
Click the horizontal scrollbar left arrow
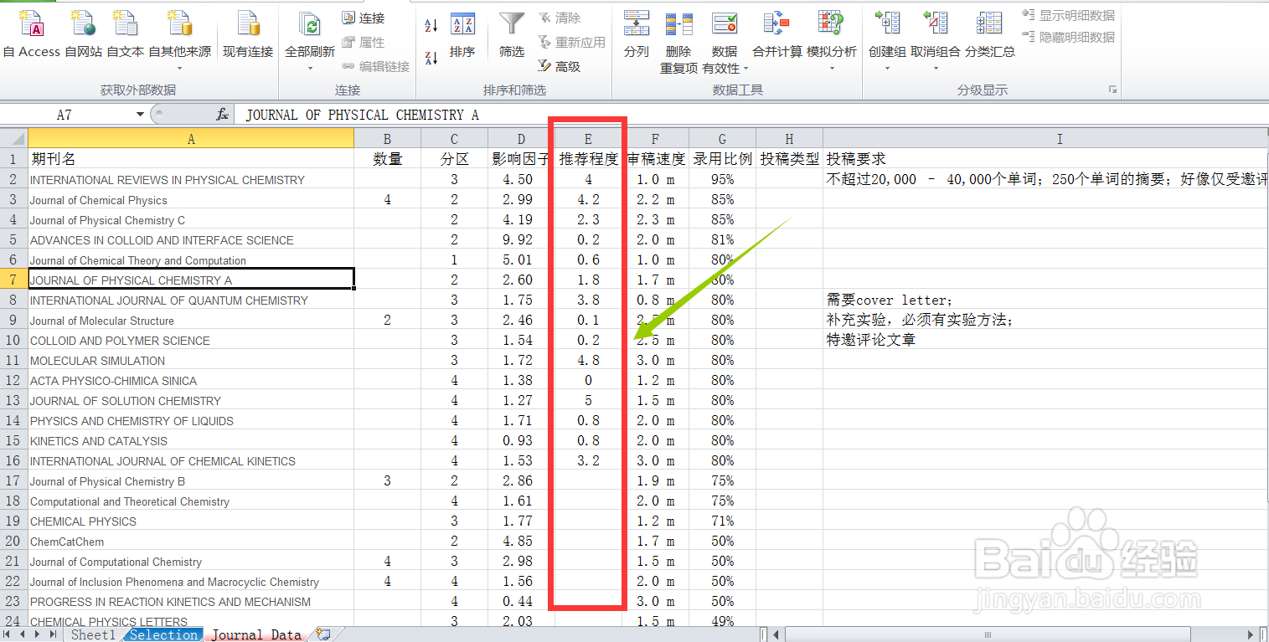(x=776, y=634)
